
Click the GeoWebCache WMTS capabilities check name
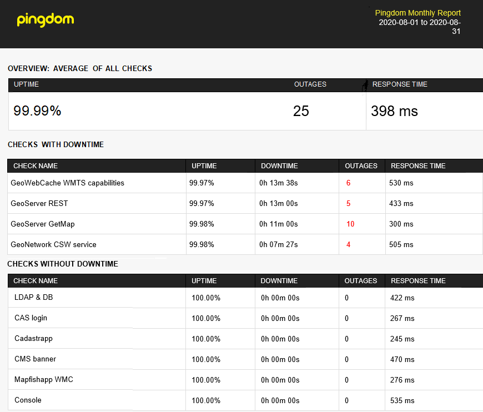(68, 183)
